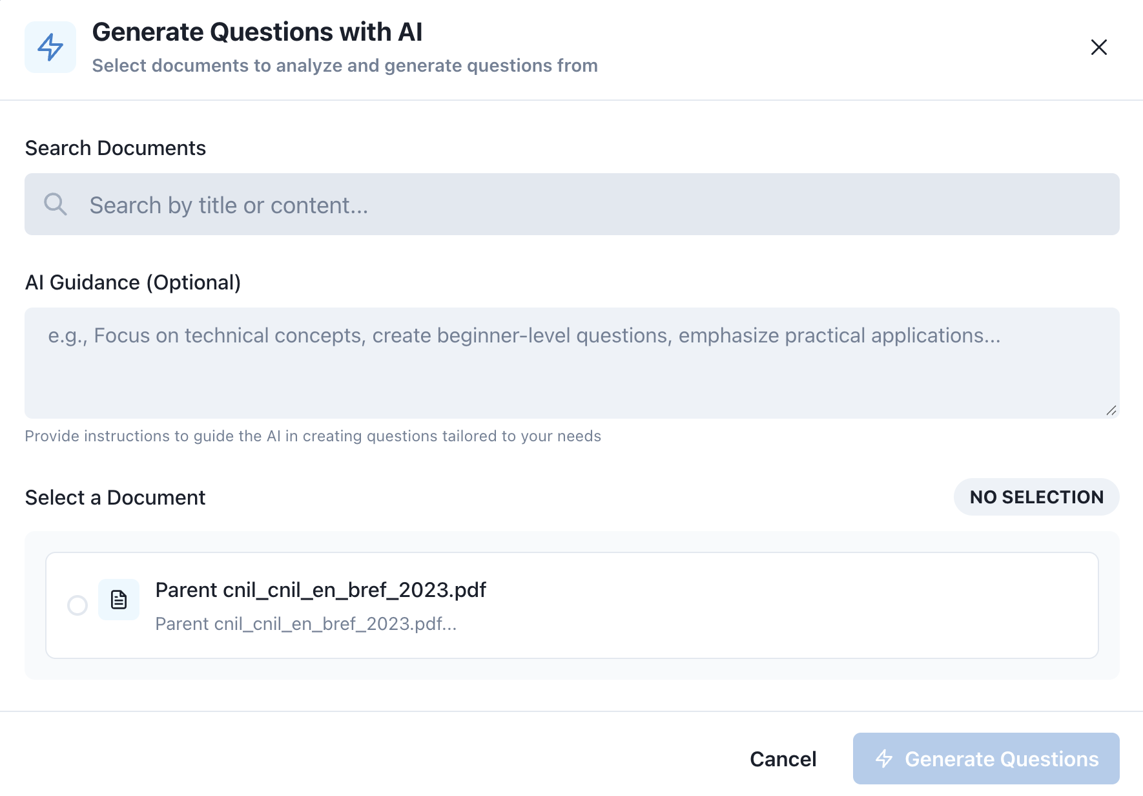Click the textarea resize handle at bottom right
This screenshot has height=796, width=1143.
[x=1112, y=410]
